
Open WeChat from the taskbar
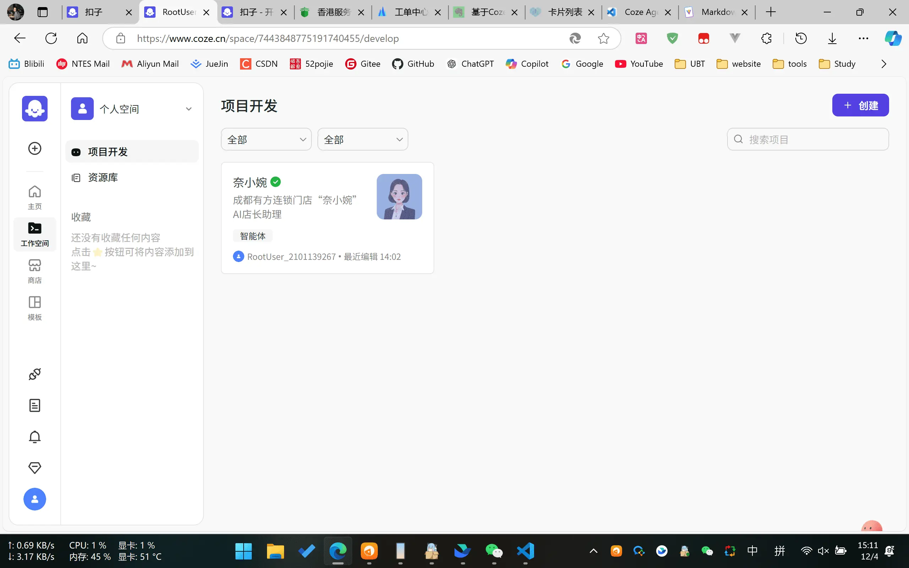494,551
